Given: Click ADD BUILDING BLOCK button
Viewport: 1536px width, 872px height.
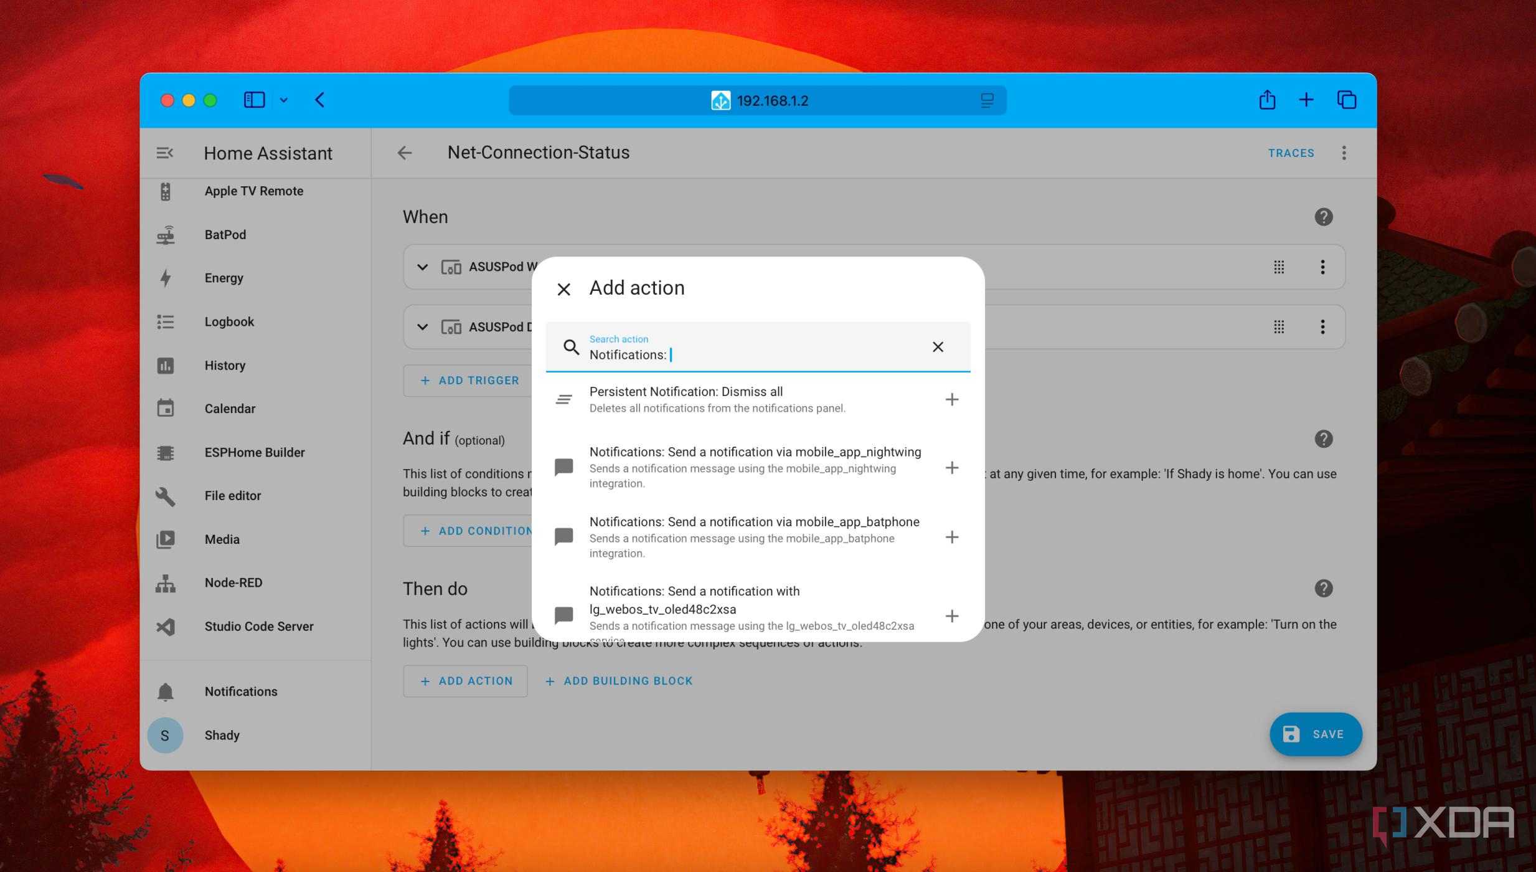Looking at the screenshot, I should 619,681.
